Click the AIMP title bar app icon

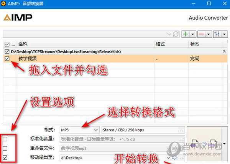click(3, 3)
